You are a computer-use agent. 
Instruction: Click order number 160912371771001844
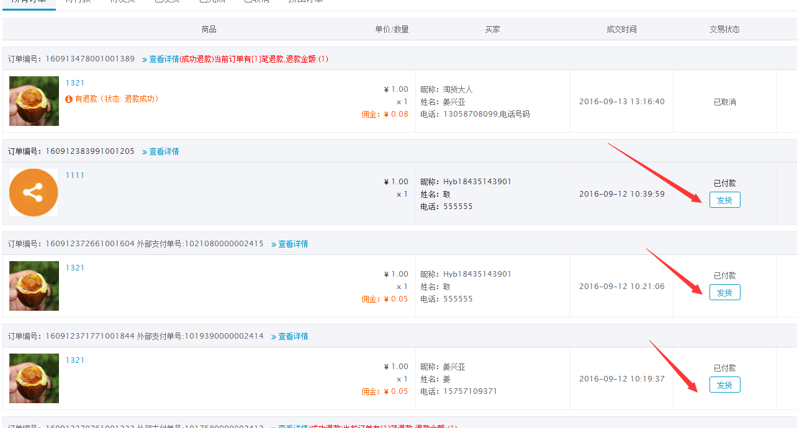pyautogui.click(x=90, y=336)
